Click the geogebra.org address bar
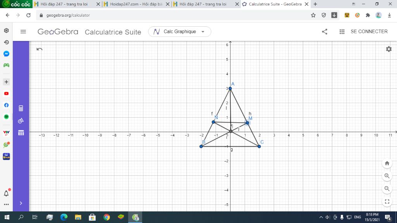Image resolution: width=397 pixels, height=223 pixels. point(172,15)
